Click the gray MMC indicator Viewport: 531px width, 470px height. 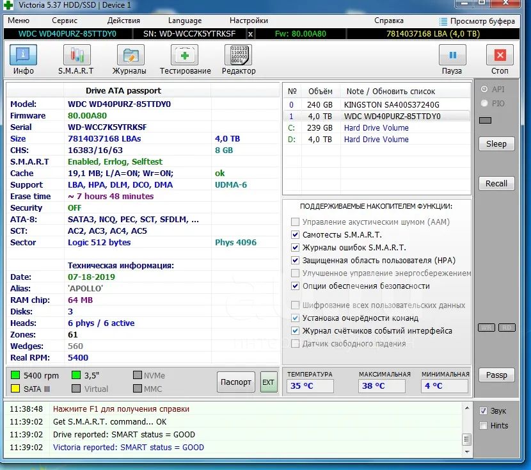coord(137,388)
